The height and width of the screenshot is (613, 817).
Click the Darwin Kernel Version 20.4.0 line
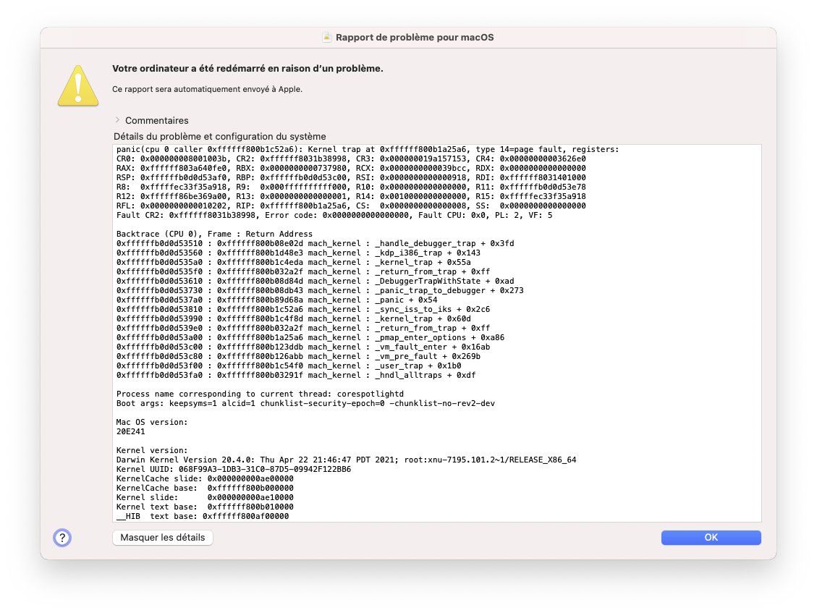[346, 460]
